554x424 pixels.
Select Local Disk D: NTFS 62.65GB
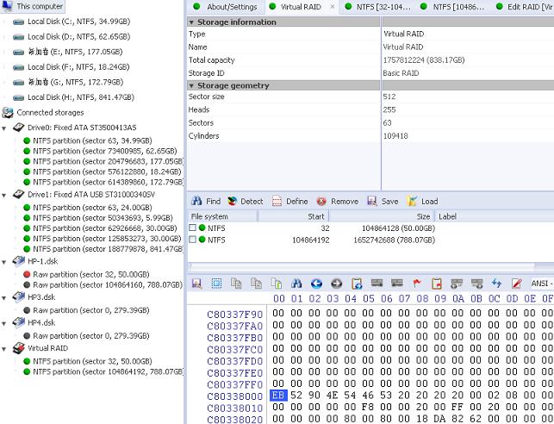tap(78, 37)
